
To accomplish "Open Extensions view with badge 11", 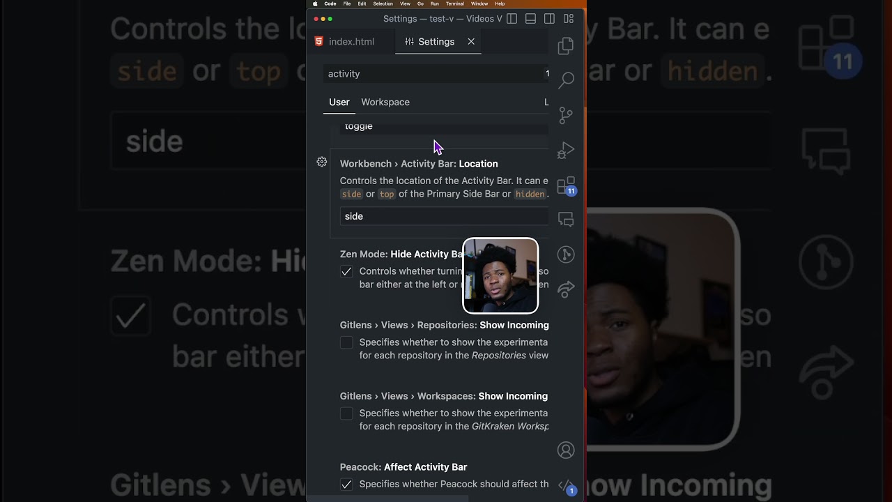I will point(567,185).
